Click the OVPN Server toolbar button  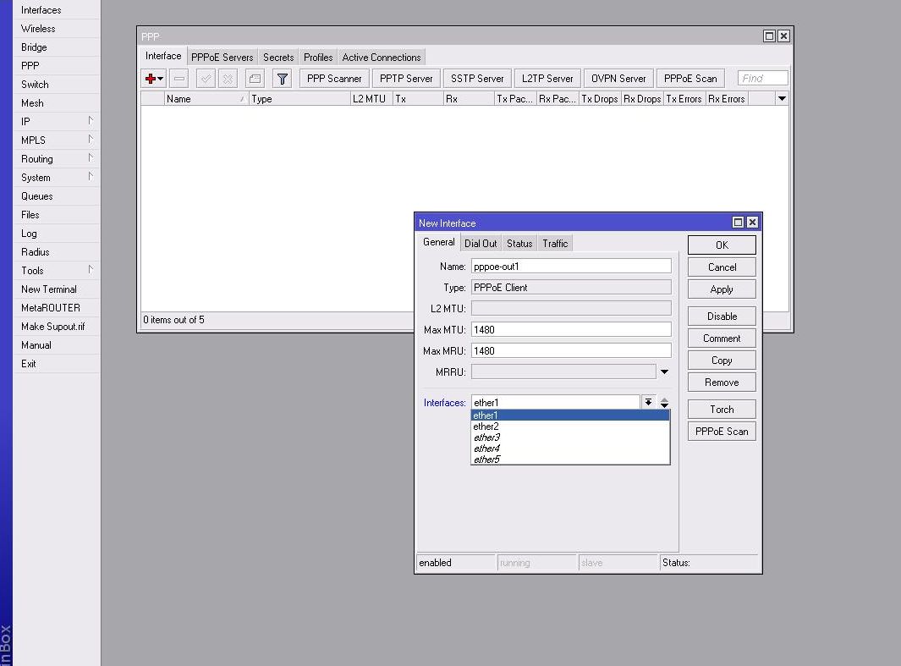[x=618, y=78]
